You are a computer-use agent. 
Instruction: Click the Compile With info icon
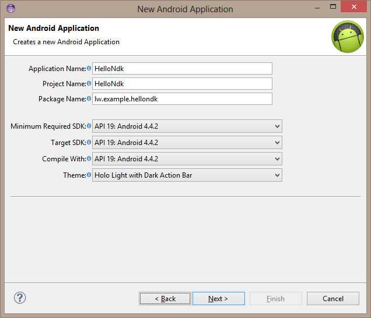coord(89,158)
